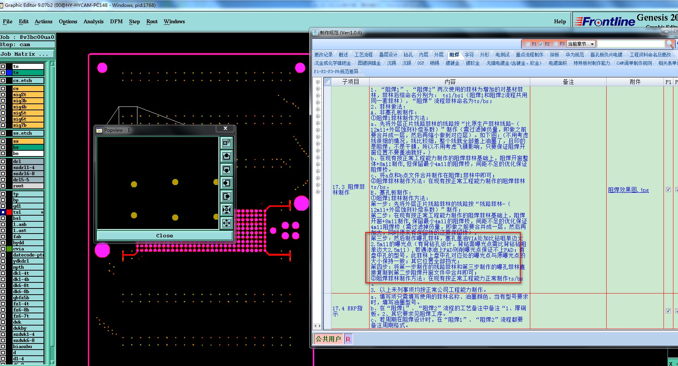The width and height of the screenshot is (678, 366).
Task: Click the Popview pan left arrow icon
Action: 226,183
